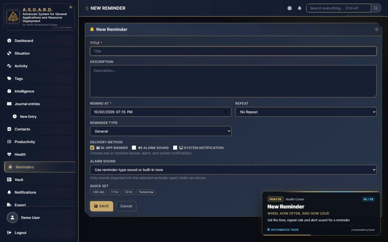Enable the System Notification checkbox
Screen dimensions: 388x242
pyautogui.click(x=175, y=148)
